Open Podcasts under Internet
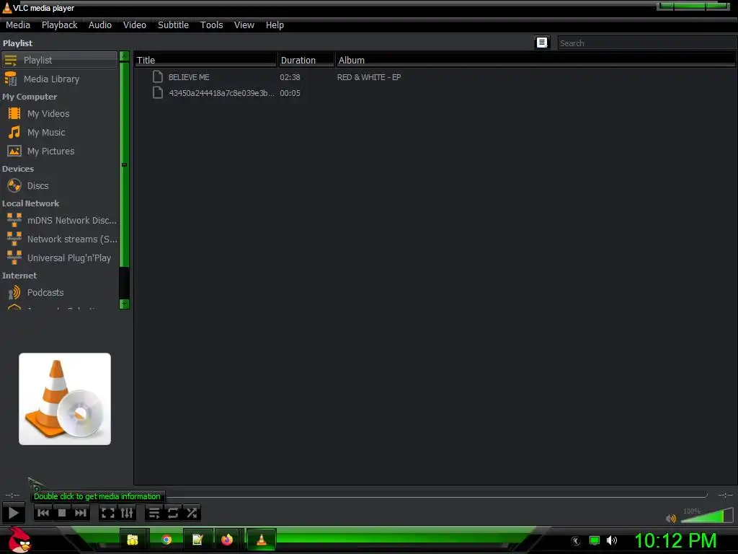This screenshot has width=738, height=554. point(59,293)
